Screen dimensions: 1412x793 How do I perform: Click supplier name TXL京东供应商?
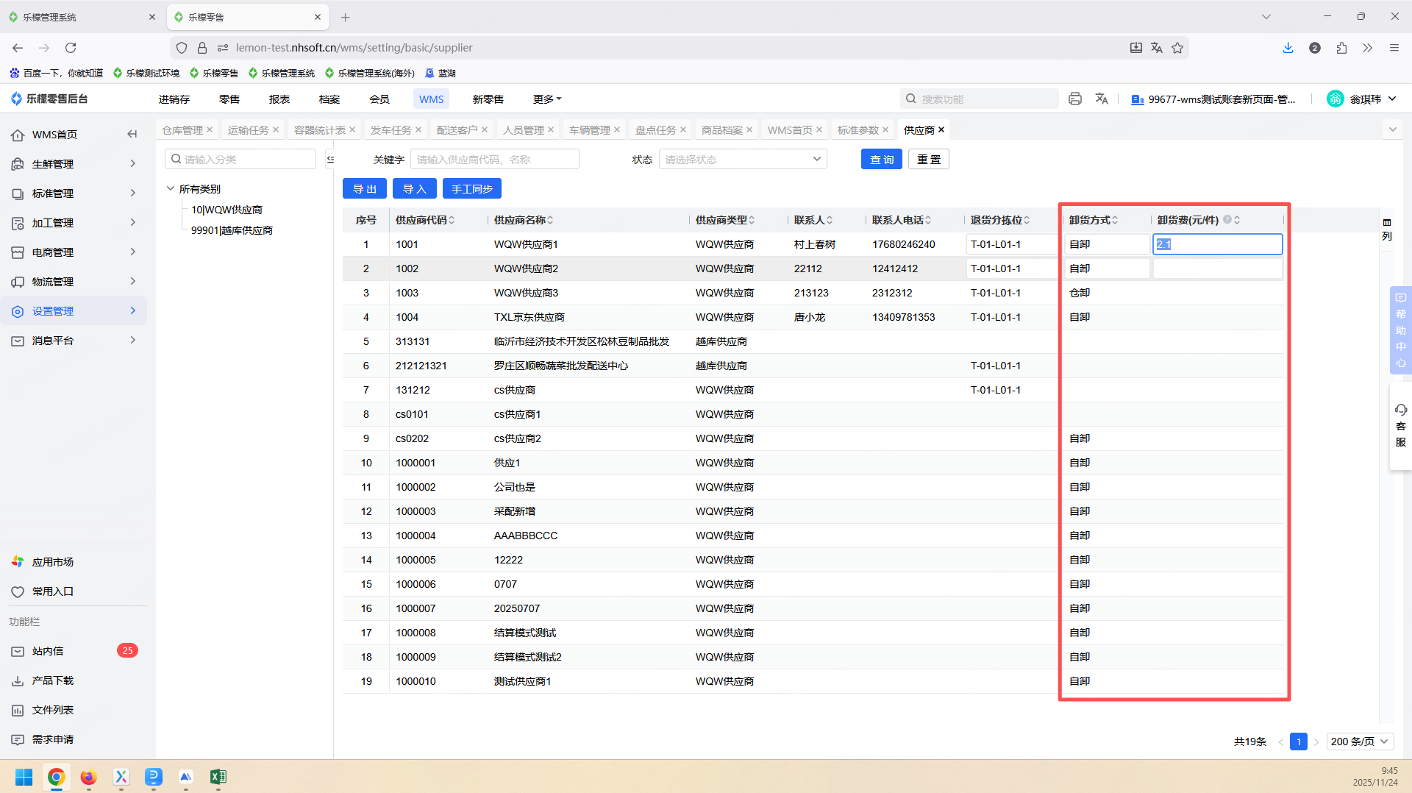pyautogui.click(x=529, y=317)
